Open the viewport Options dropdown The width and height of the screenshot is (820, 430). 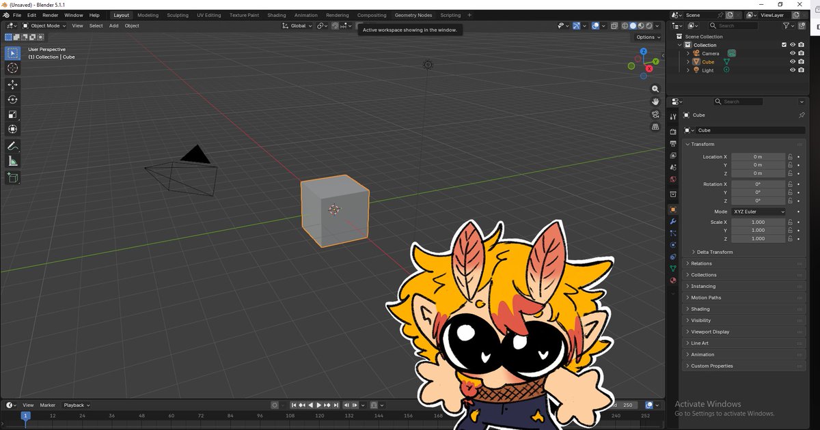point(647,38)
